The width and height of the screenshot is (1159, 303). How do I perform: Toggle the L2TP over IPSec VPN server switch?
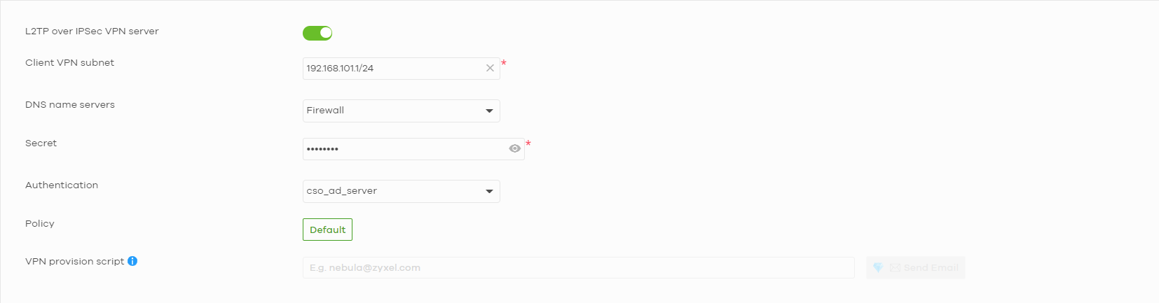(x=317, y=33)
